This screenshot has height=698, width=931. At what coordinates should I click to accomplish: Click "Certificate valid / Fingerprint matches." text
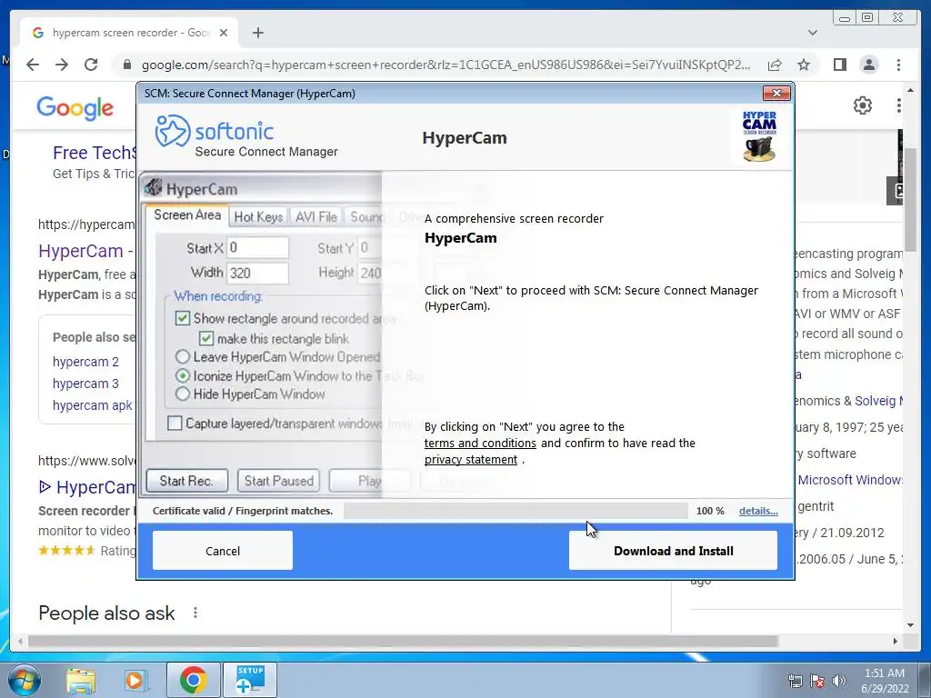[242, 511]
